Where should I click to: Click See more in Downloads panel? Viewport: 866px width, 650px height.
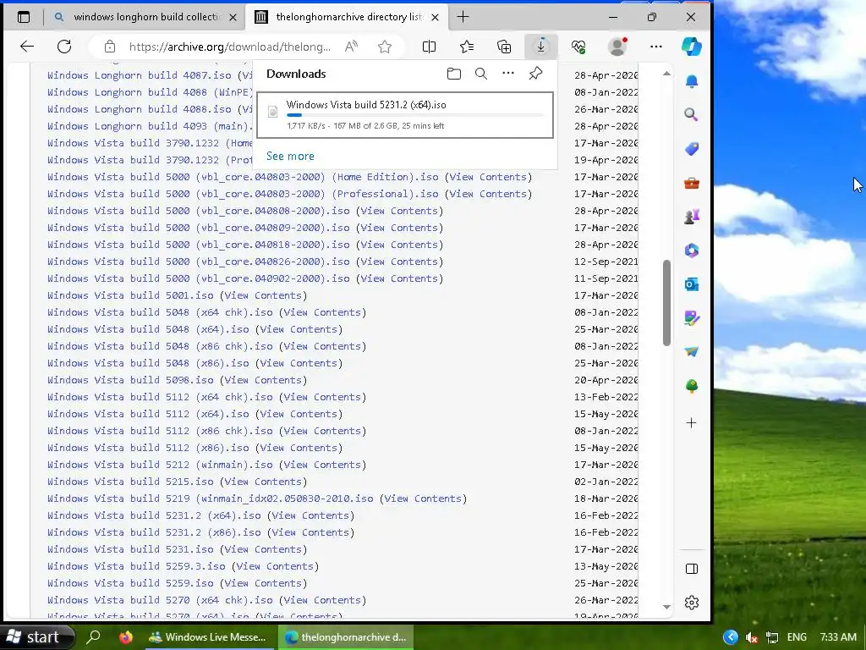(x=290, y=156)
